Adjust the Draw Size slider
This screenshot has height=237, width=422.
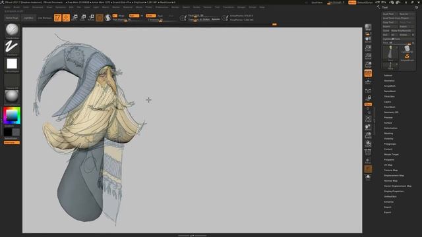tap(204, 20)
